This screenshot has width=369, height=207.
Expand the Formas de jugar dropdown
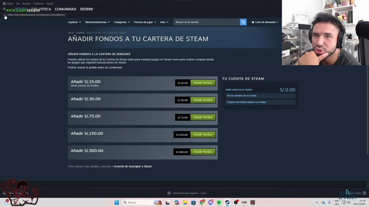pyautogui.click(x=145, y=22)
